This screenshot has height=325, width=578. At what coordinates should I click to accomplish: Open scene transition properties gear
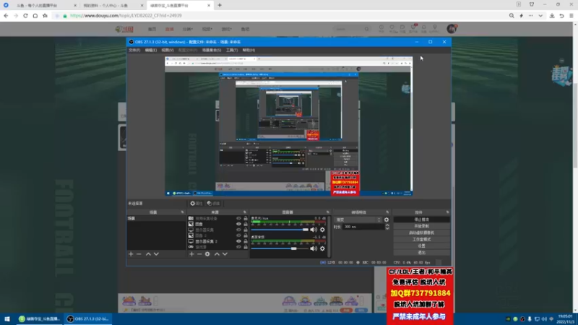click(387, 220)
